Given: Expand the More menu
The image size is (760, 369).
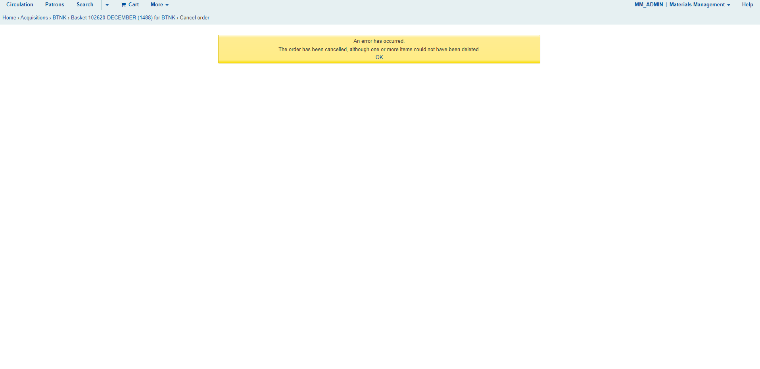Looking at the screenshot, I should [x=157, y=5].
